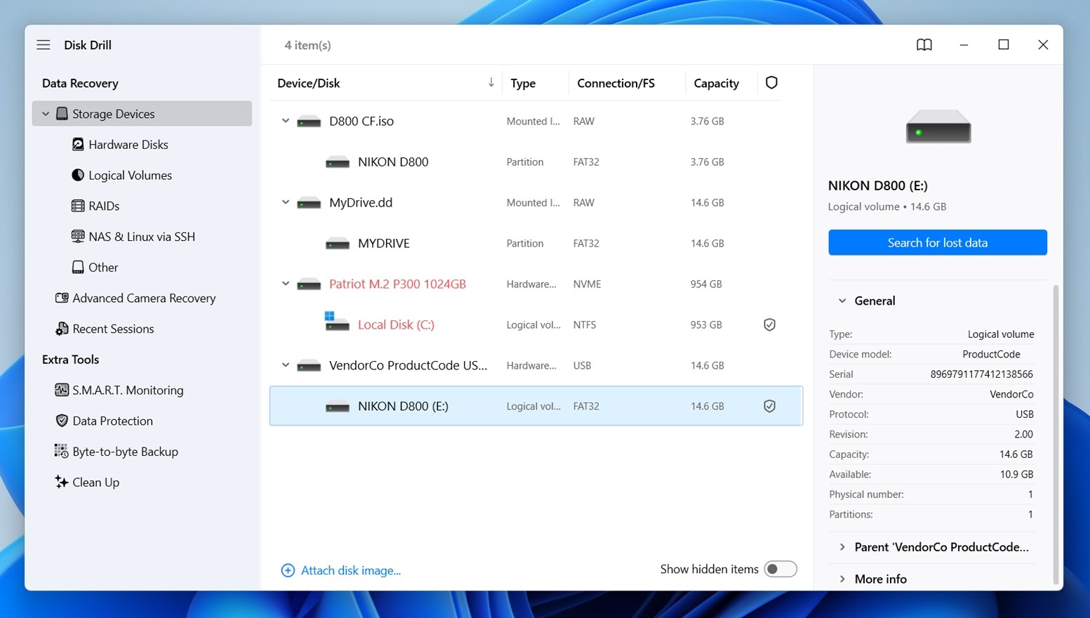Click the Logical Volumes pie icon
The height and width of the screenshot is (618, 1090).
pyautogui.click(x=78, y=175)
